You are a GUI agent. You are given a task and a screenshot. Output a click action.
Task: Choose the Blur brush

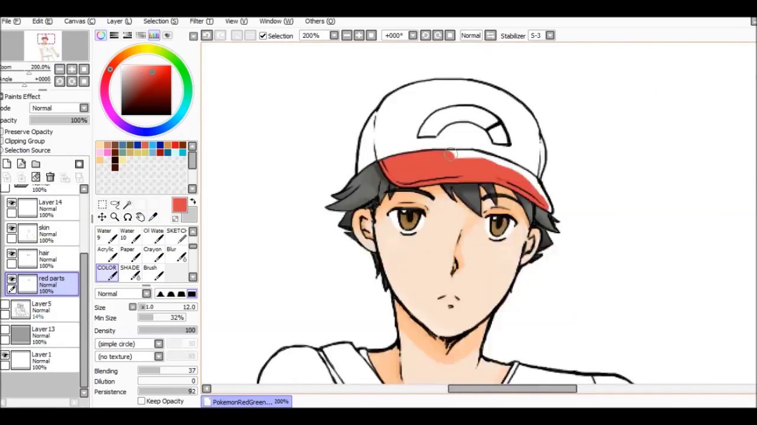click(x=177, y=254)
